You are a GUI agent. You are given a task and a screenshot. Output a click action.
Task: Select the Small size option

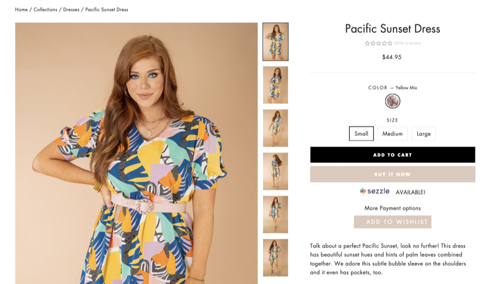(x=361, y=134)
